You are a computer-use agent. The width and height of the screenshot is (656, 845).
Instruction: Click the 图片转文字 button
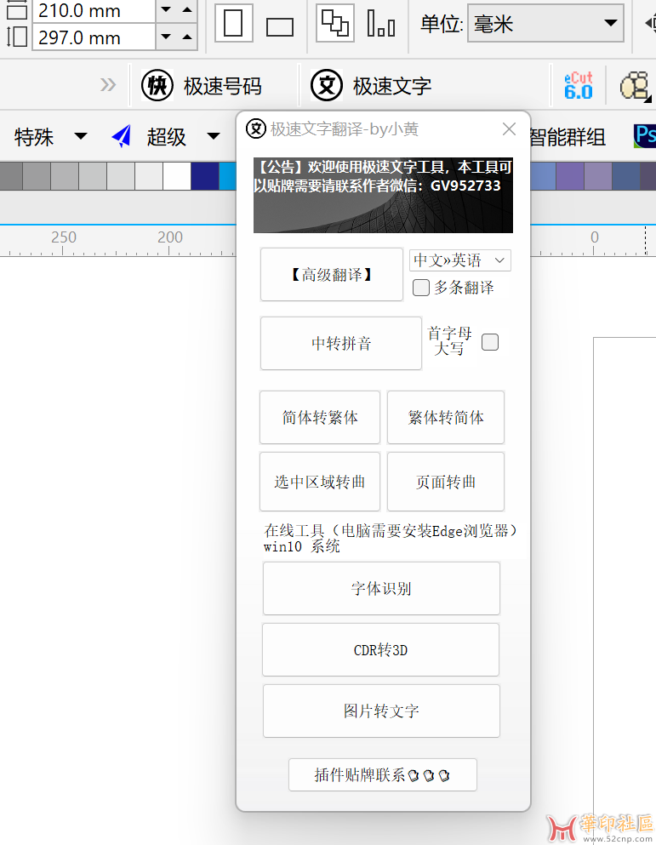point(381,711)
